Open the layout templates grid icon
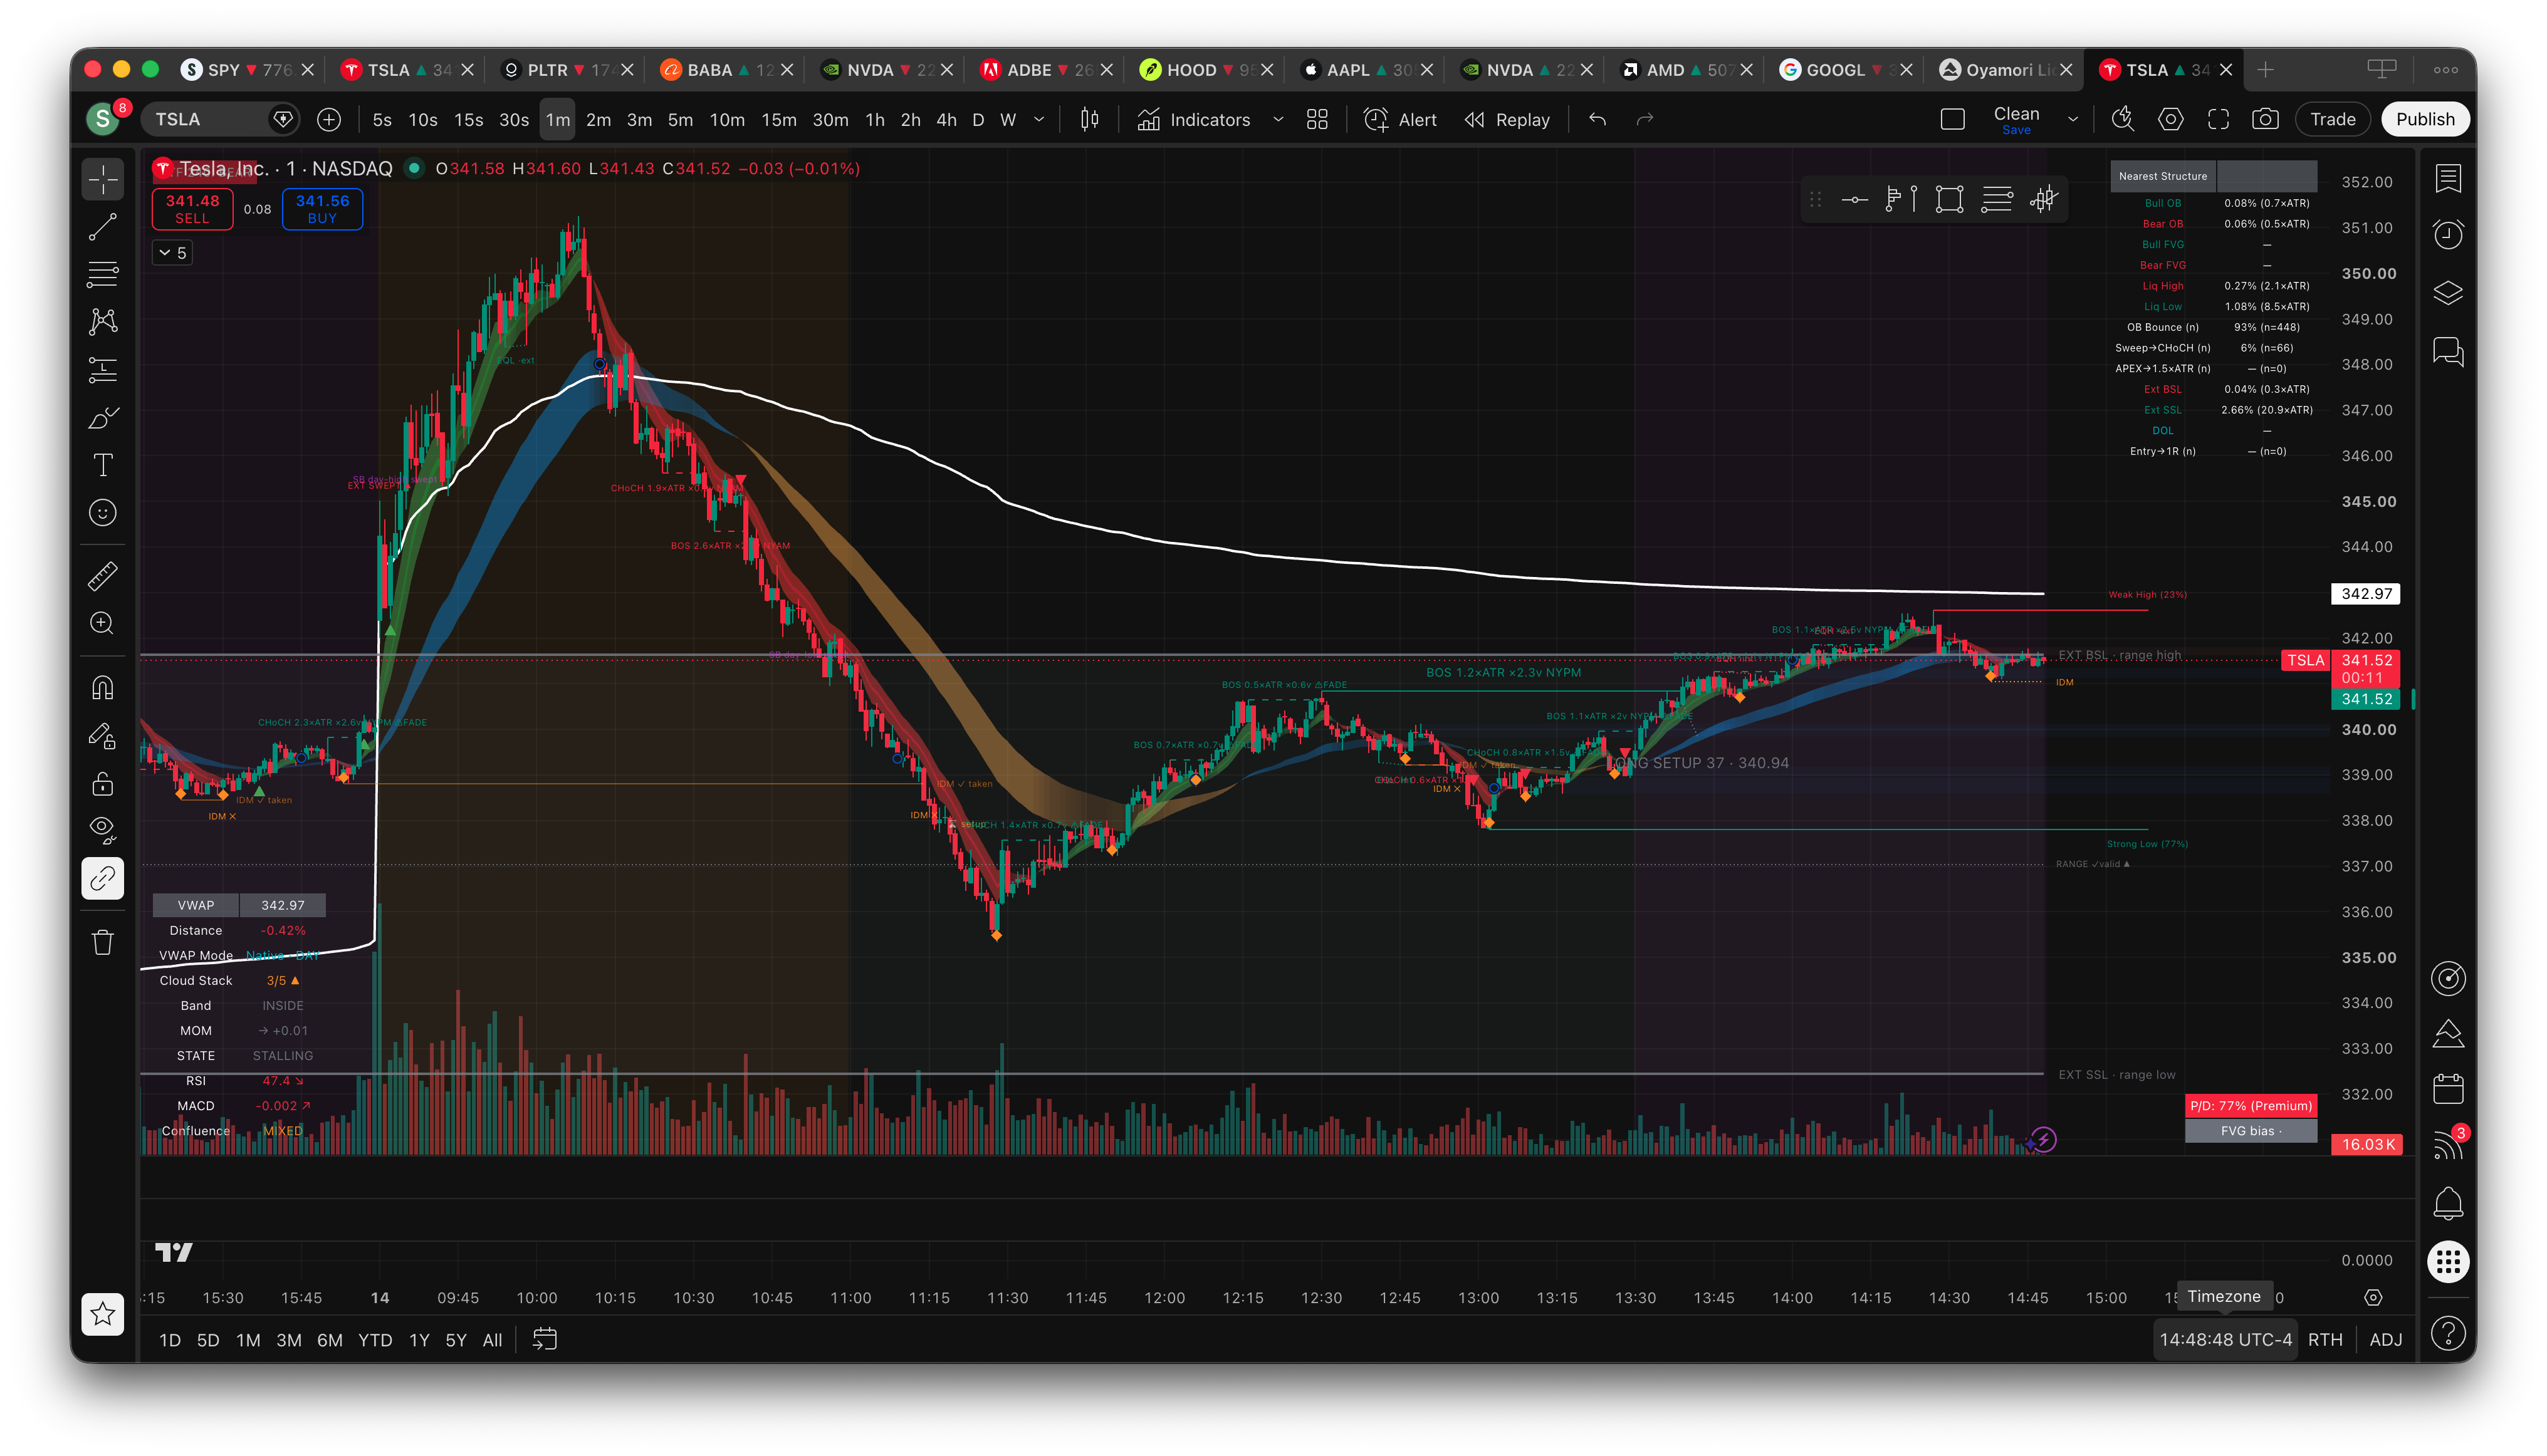Image resolution: width=2547 pixels, height=1456 pixels. [1317, 120]
